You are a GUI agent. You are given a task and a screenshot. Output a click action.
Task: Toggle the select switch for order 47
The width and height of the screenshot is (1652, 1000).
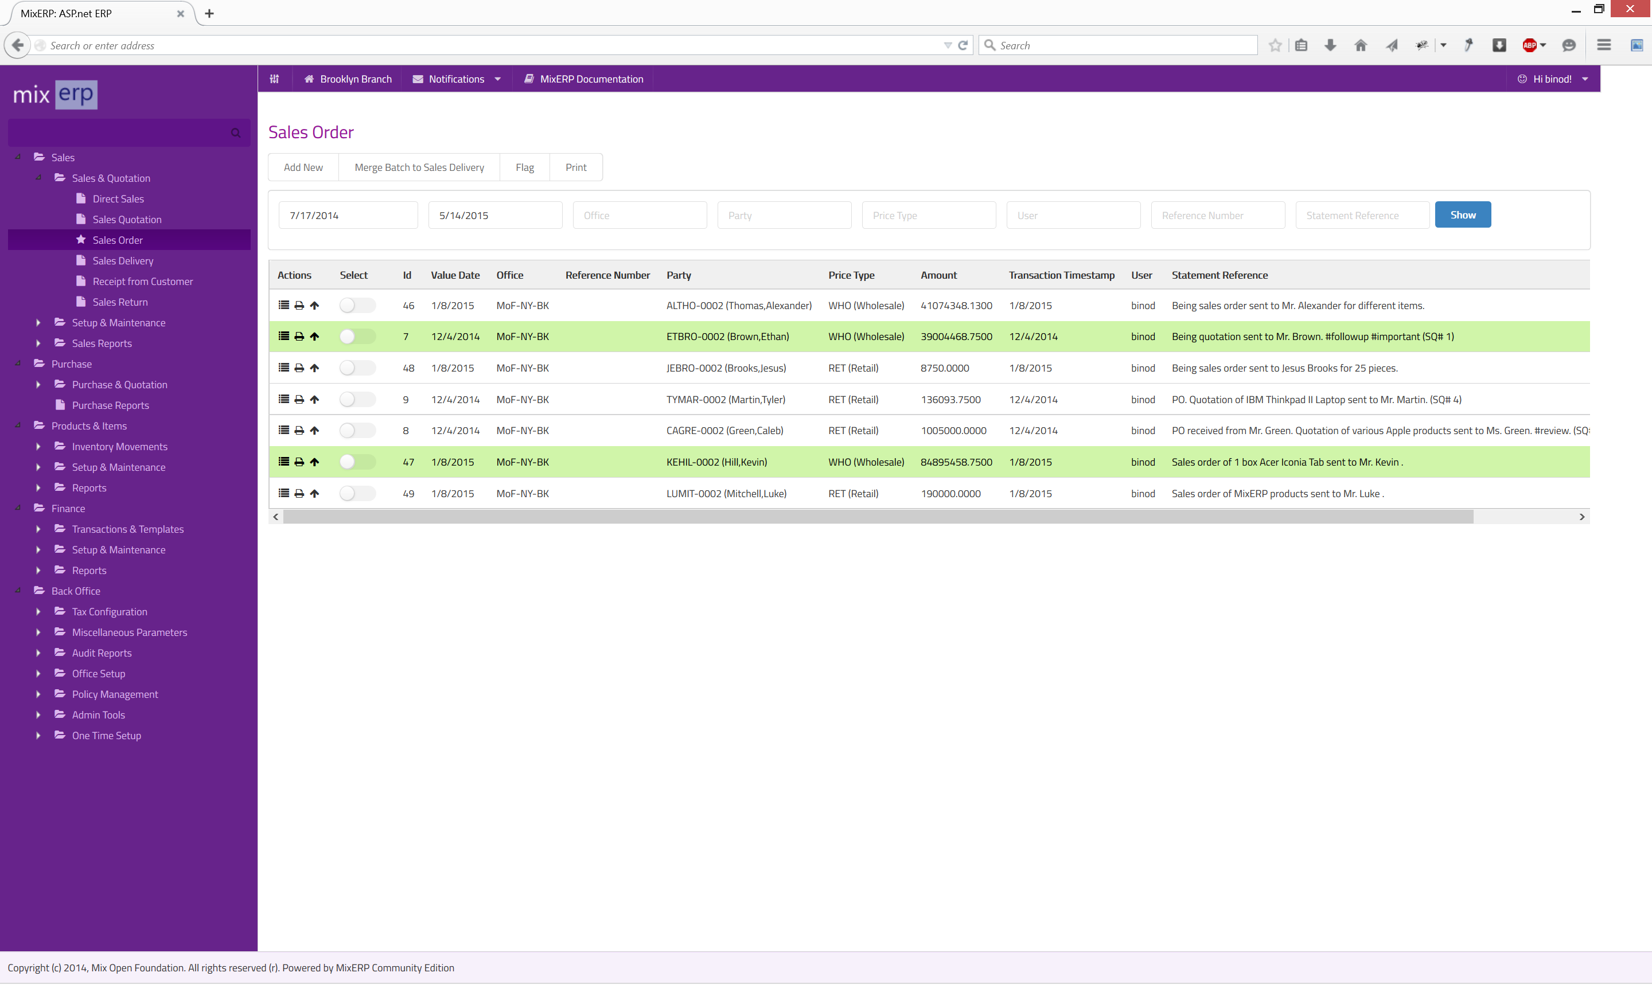pyautogui.click(x=357, y=462)
